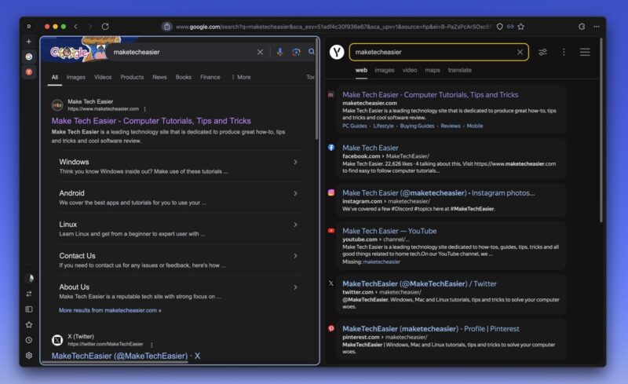Click the copy link icon in address bar

(510, 27)
